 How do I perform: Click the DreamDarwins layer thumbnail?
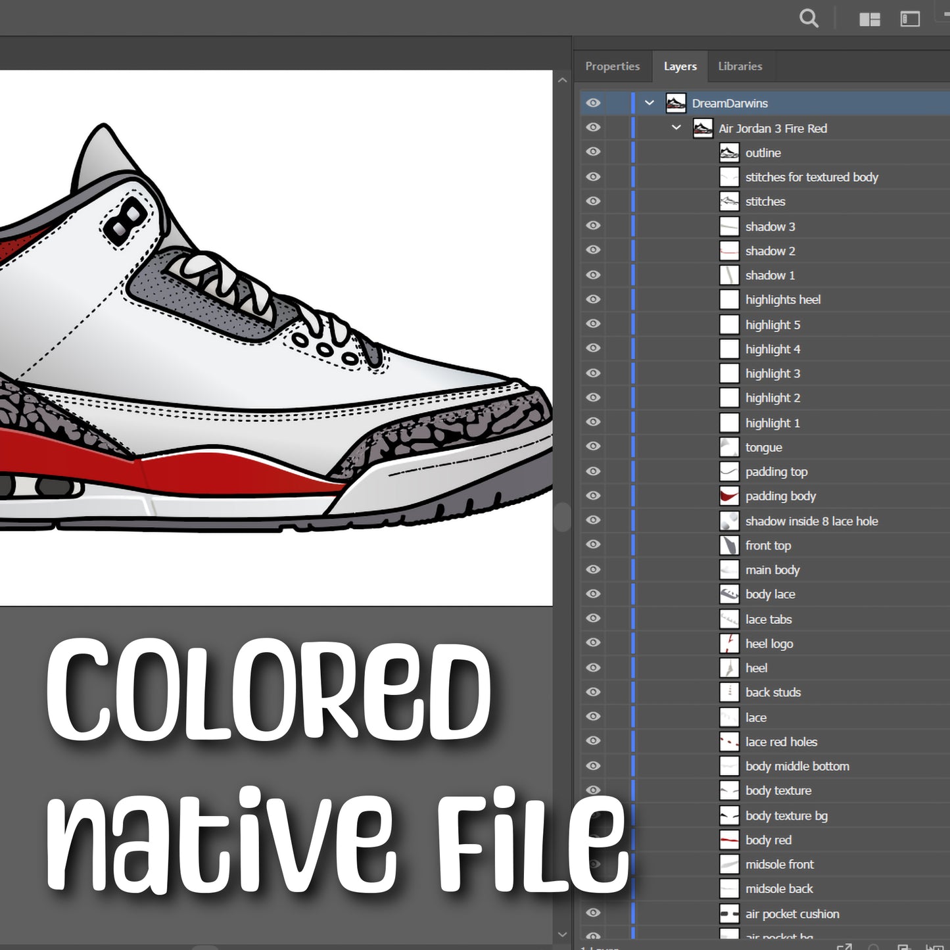tap(675, 103)
